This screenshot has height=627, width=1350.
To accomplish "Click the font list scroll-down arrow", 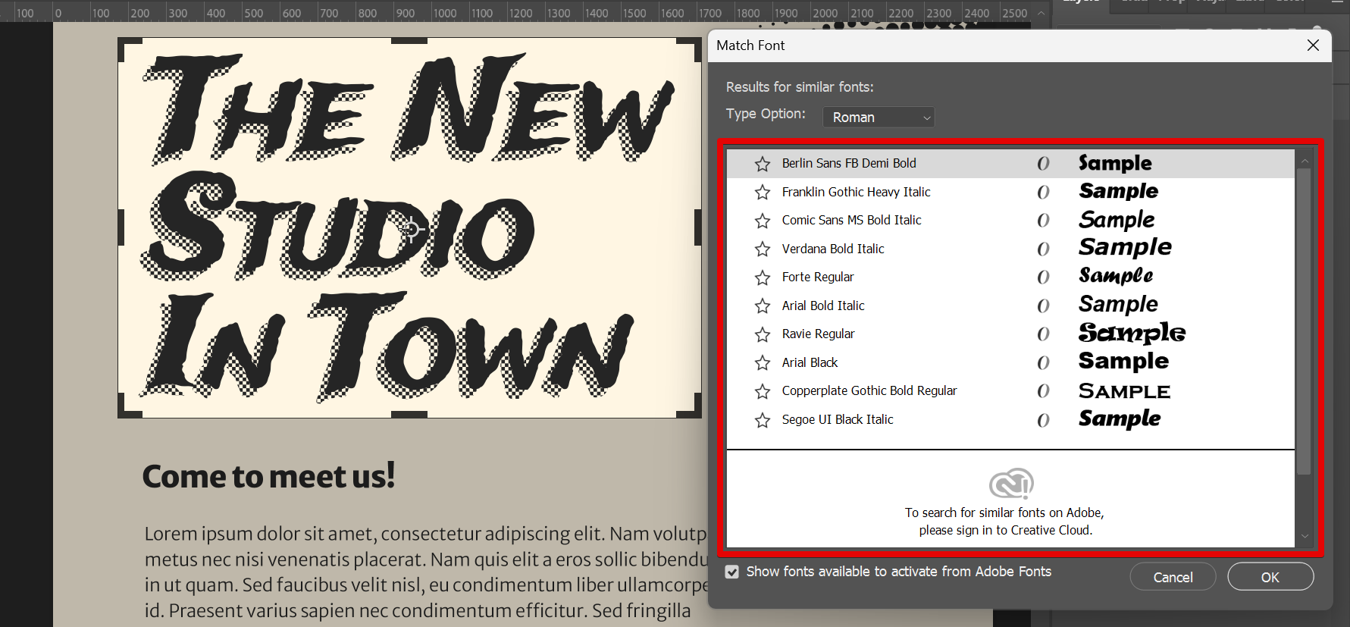I will click(x=1305, y=536).
